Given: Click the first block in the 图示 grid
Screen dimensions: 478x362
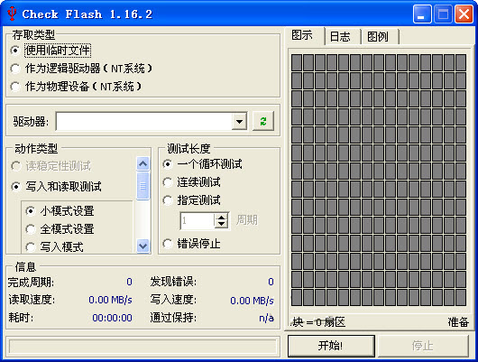Looking at the screenshot, I should [x=297, y=62].
